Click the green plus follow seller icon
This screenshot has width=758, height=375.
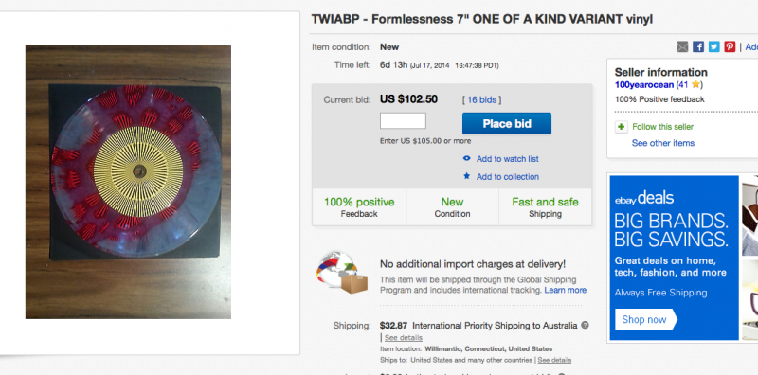621,127
